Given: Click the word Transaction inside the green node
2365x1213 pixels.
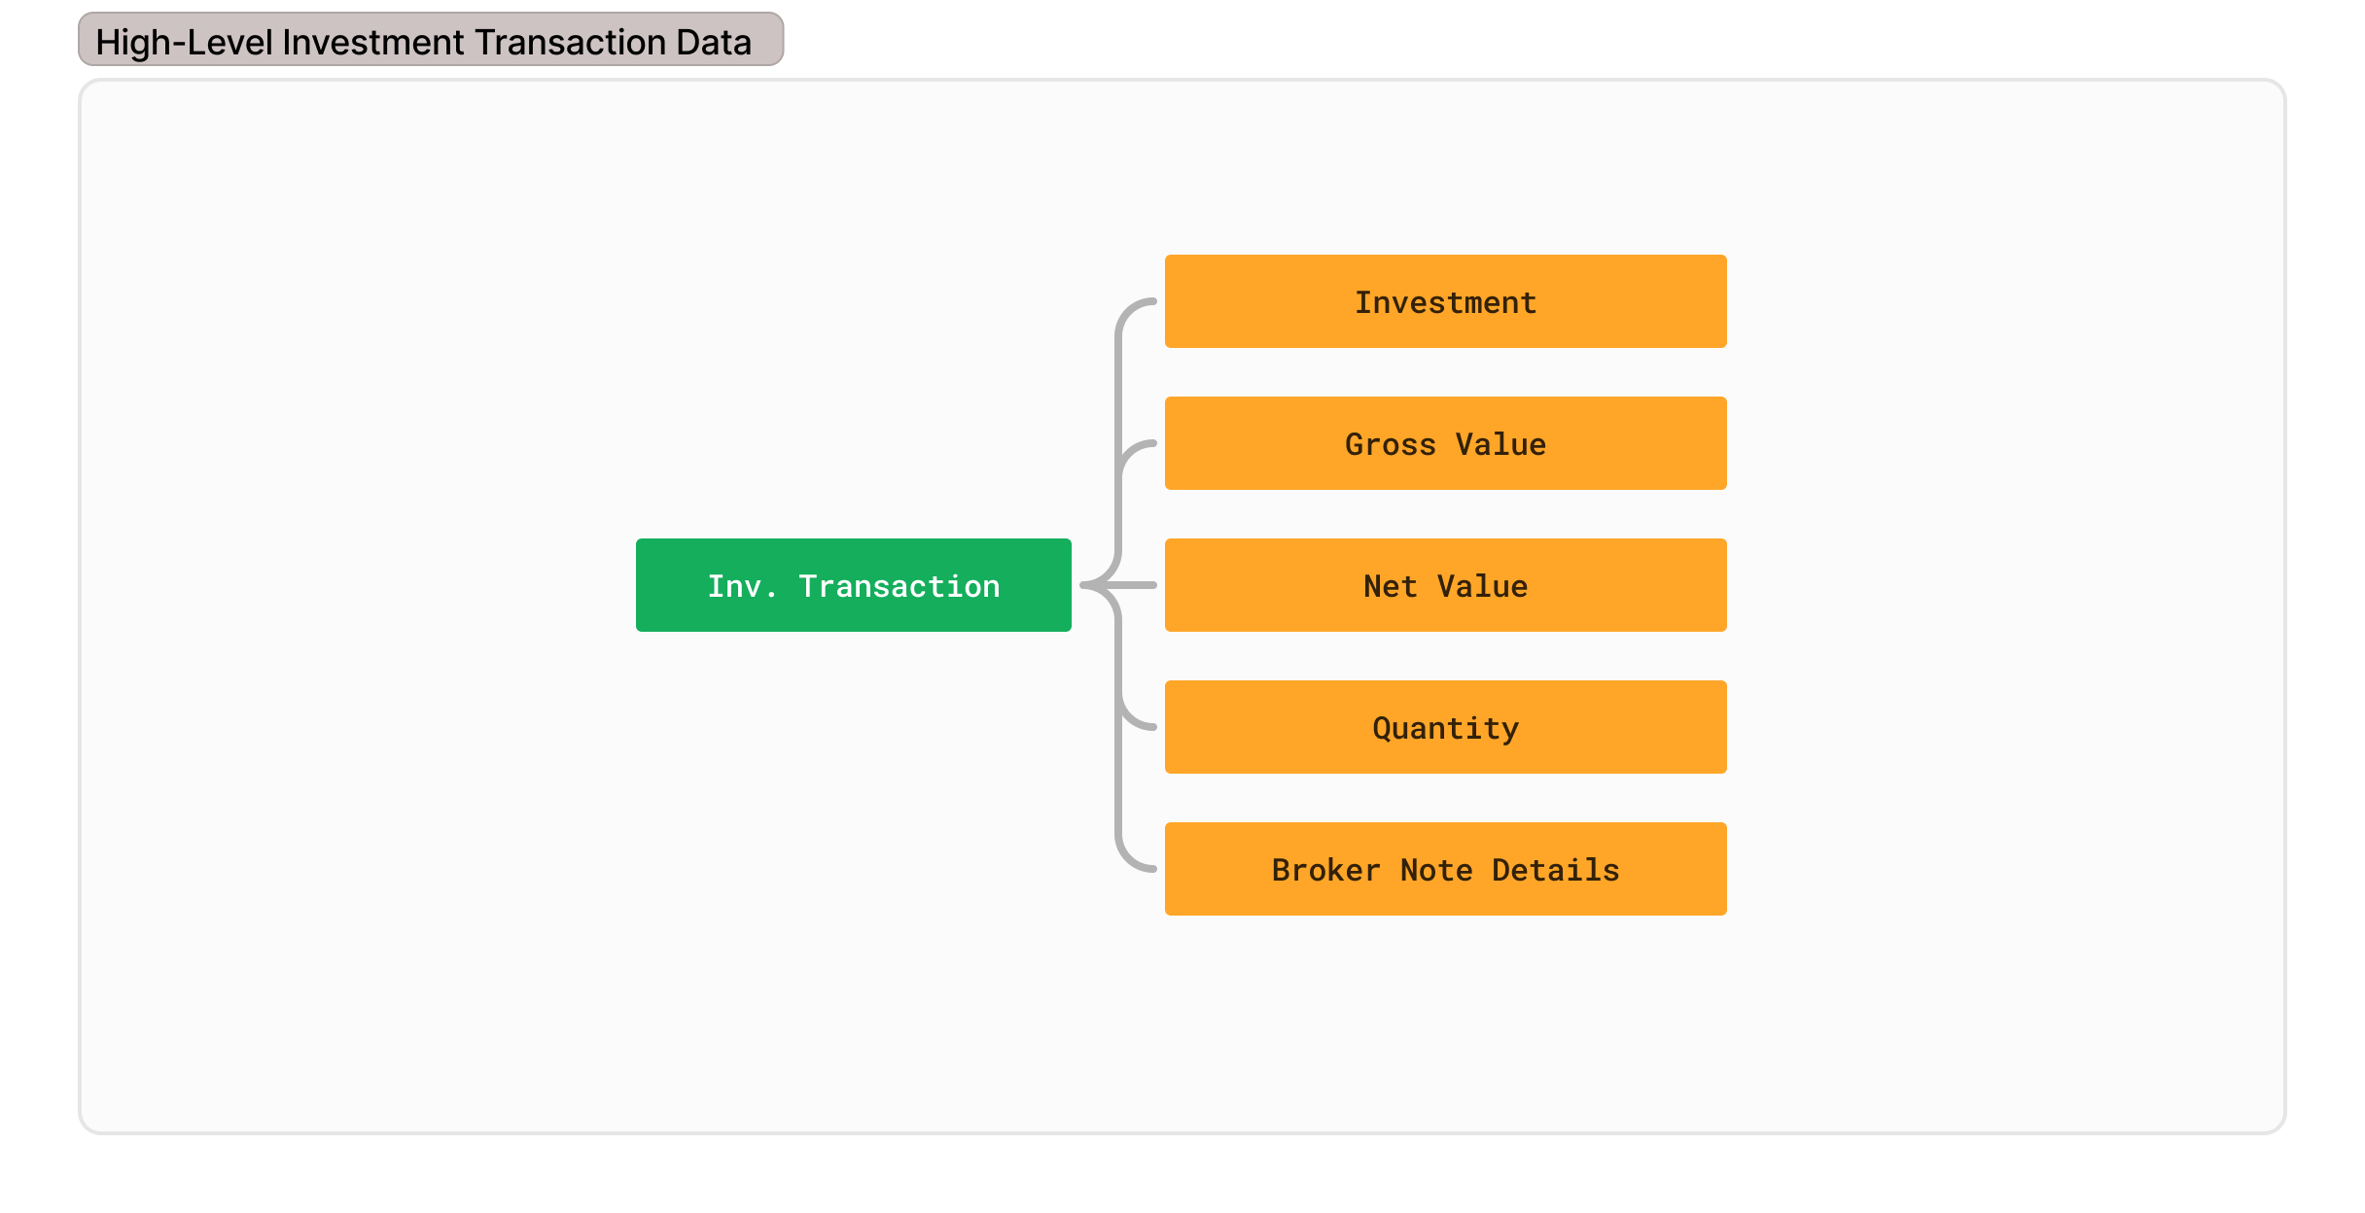Looking at the screenshot, I should click(900, 586).
